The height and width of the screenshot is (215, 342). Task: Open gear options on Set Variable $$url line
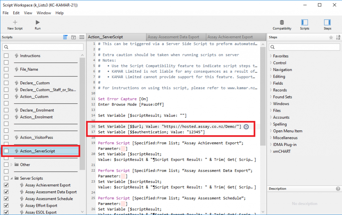pos(246,127)
